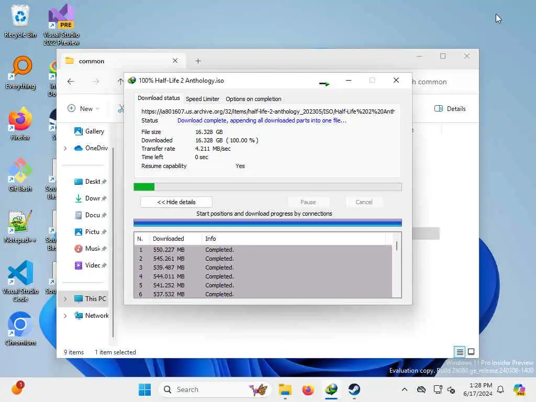Click the download URL text
Screen dimensions: 536x402
pyautogui.click(x=268, y=111)
